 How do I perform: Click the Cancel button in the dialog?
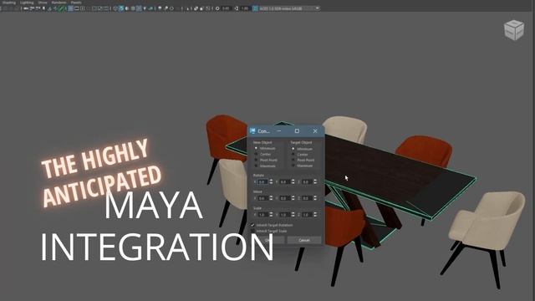click(x=304, y=240)
